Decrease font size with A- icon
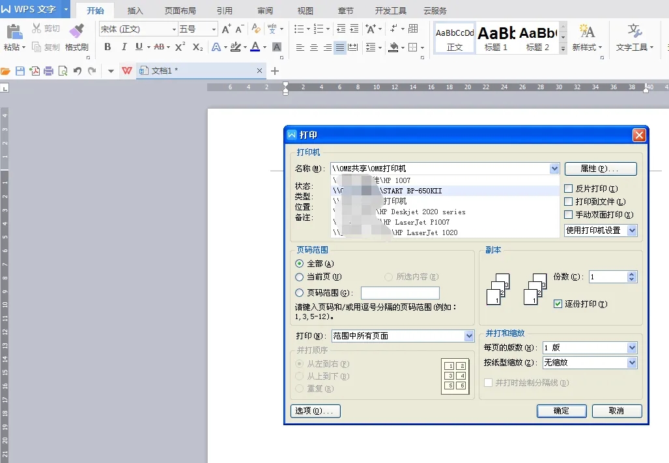This screenshot has width=669, height=463. point(240,29)
